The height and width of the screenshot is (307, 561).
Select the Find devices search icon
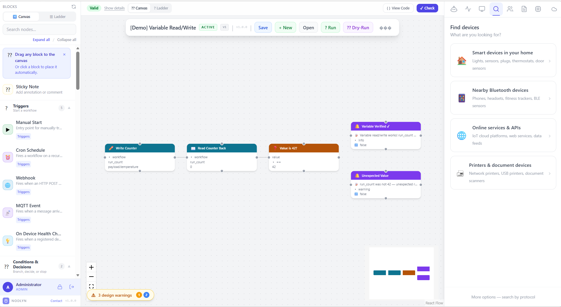[496, 9]
